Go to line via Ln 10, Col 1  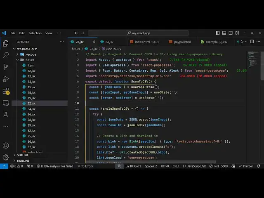click(x=133, y=166)
